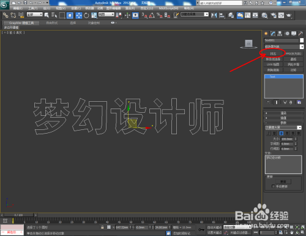Toggle italic text style button
The width and height of the screenshot is (306, 236).
point(269,133)
